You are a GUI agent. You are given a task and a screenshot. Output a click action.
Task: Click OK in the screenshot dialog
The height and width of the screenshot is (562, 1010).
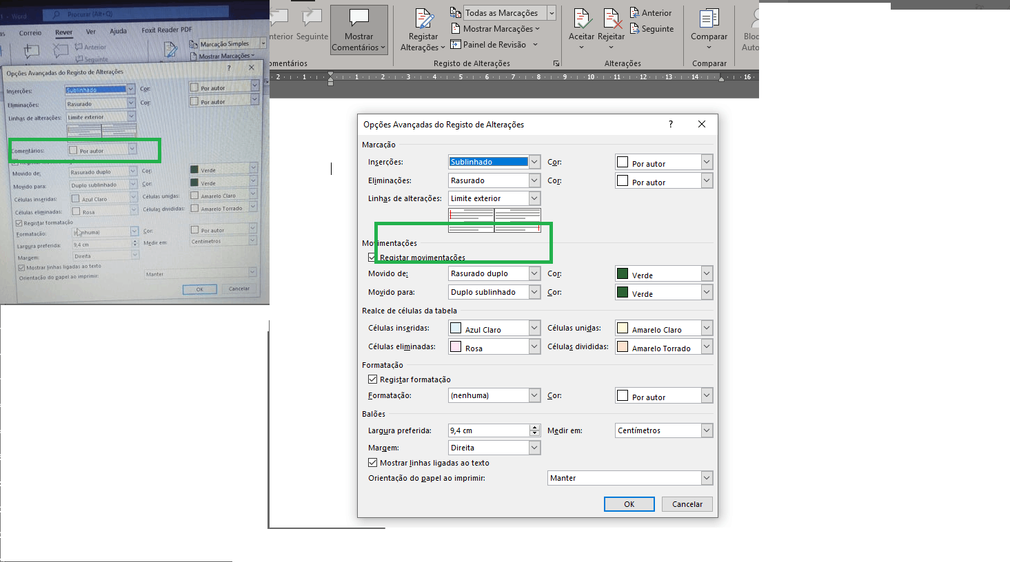[x=629, y=504]
